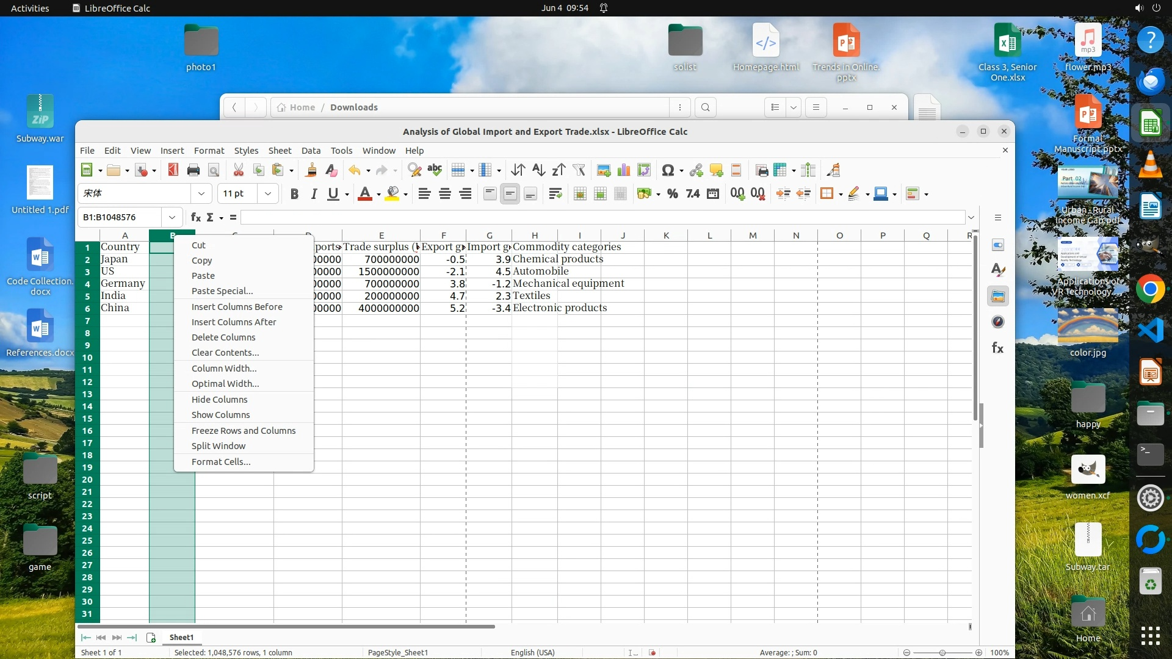Click the Insert Chart icon
This screenshot has width=1172, height=659.
click(624, 170)
